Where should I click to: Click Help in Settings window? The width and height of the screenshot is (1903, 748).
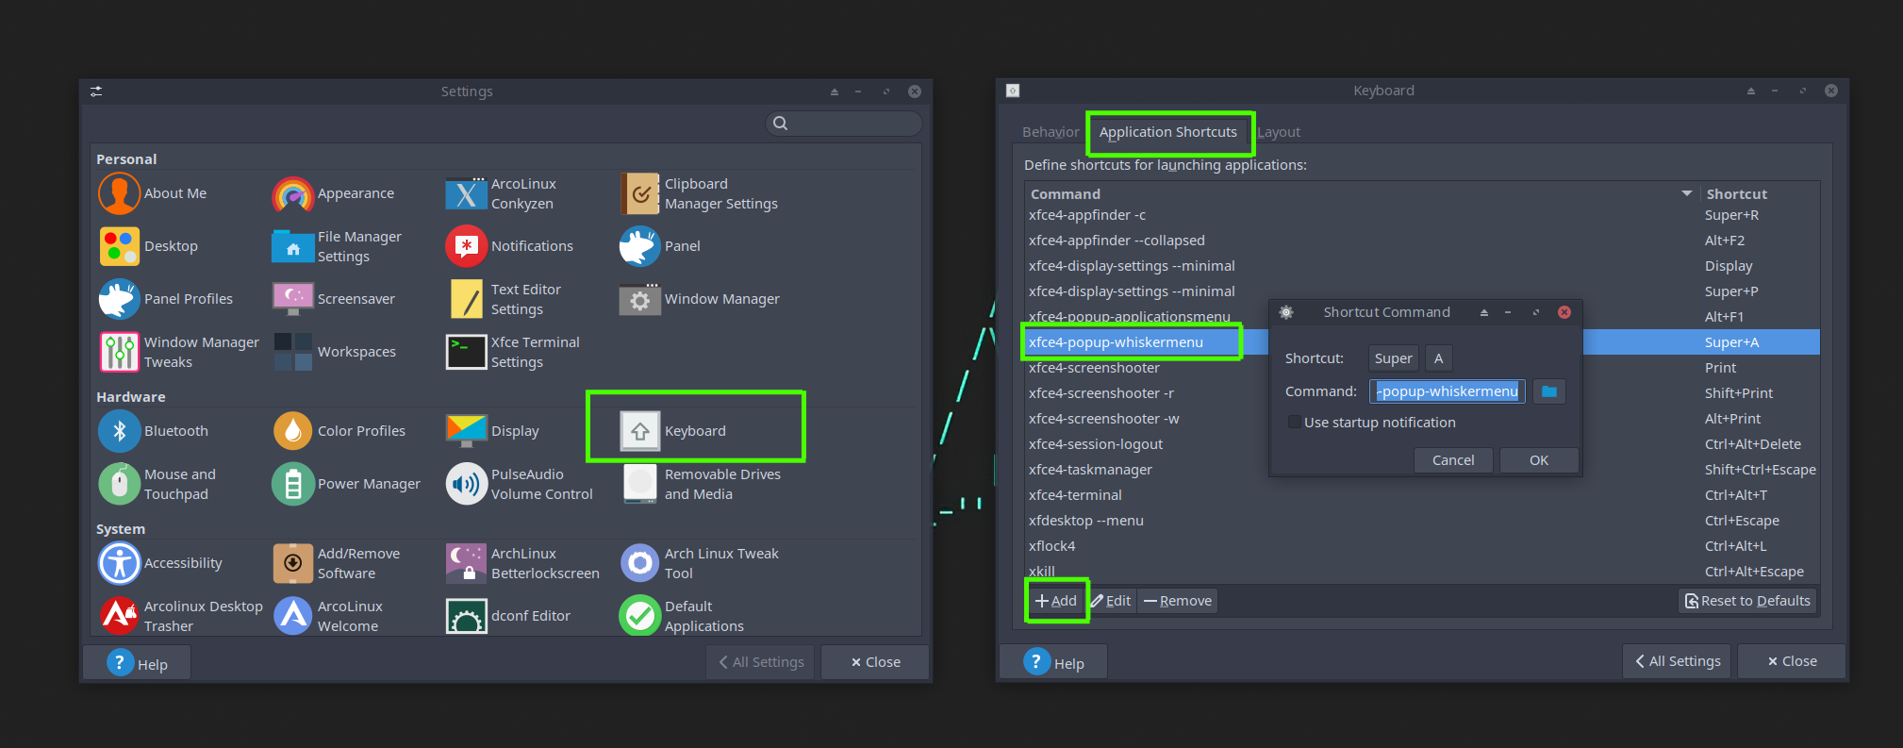click(x=138, y=663)
